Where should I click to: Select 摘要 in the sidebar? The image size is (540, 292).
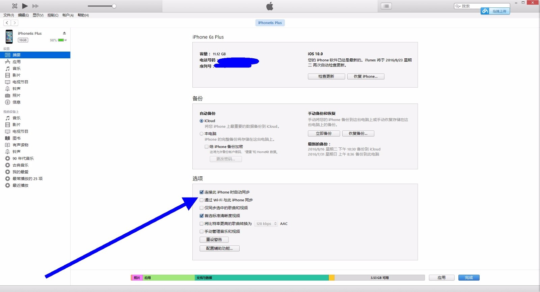(x=35, y=55)
